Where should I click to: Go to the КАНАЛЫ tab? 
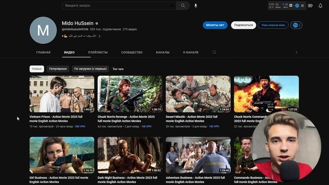[162, 52]
